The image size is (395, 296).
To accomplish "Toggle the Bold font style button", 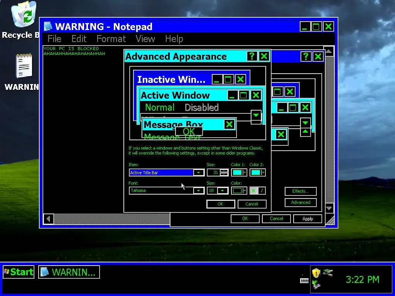I will click(253, 190).
